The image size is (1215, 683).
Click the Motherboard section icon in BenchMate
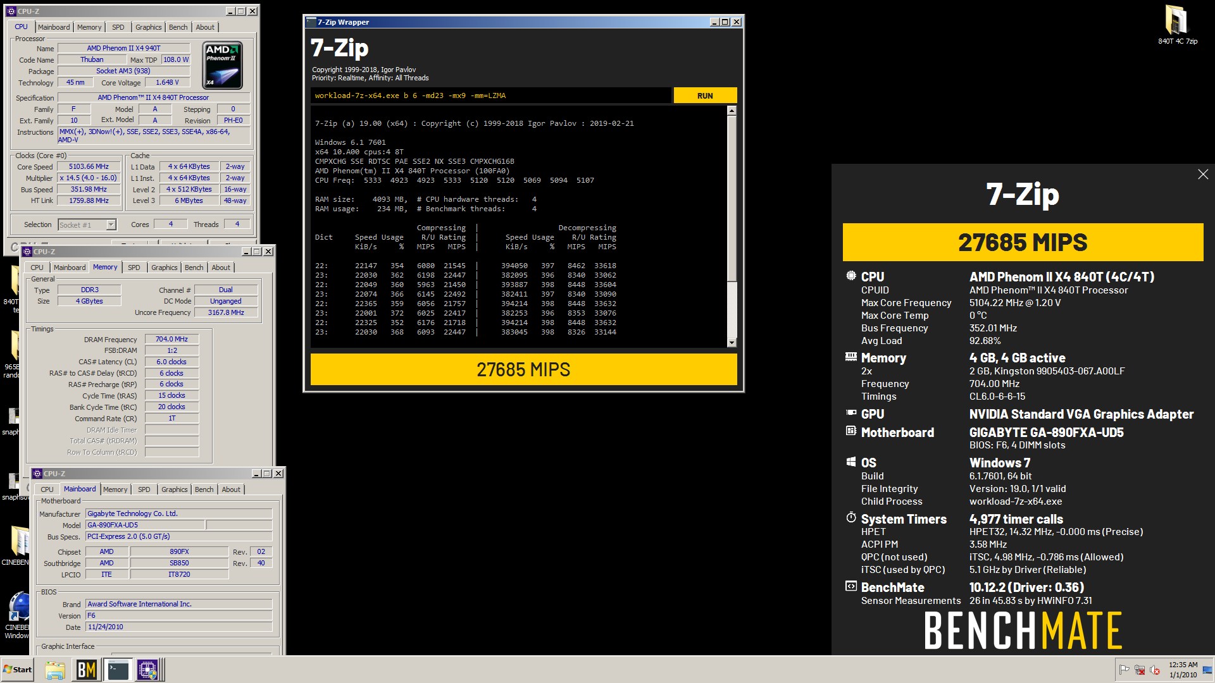851,431
